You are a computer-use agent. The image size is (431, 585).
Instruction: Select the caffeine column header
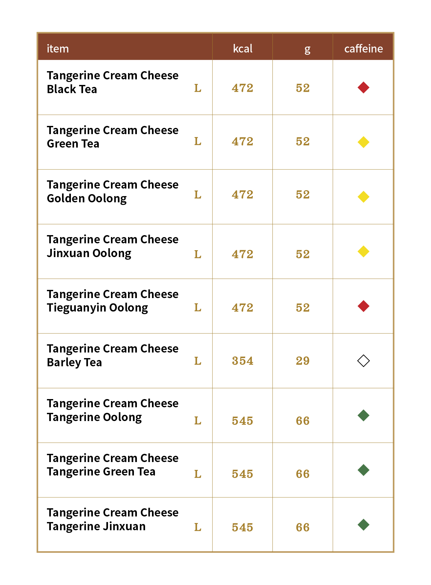pos(363,49)
